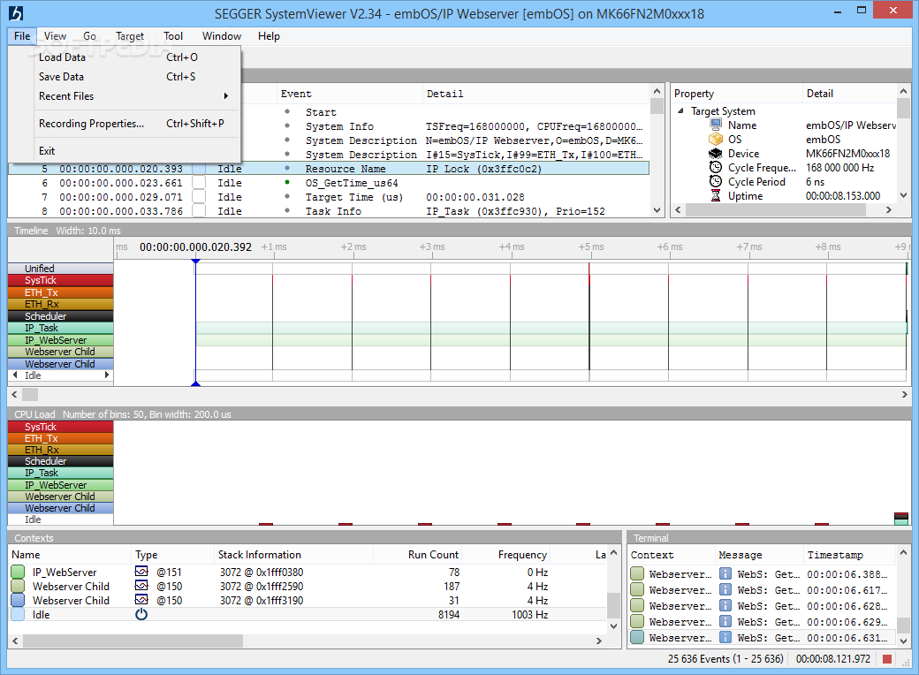Click the SEGGER app logo in title bar
Image resolution: width=919 pixels, height=675 pixels.
17,13
